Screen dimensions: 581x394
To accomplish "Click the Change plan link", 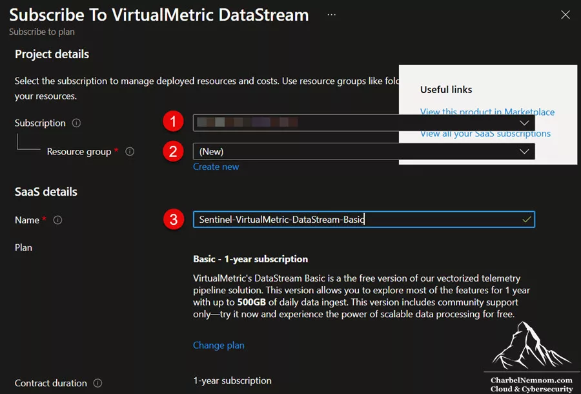I will click(x=219, y=346).
